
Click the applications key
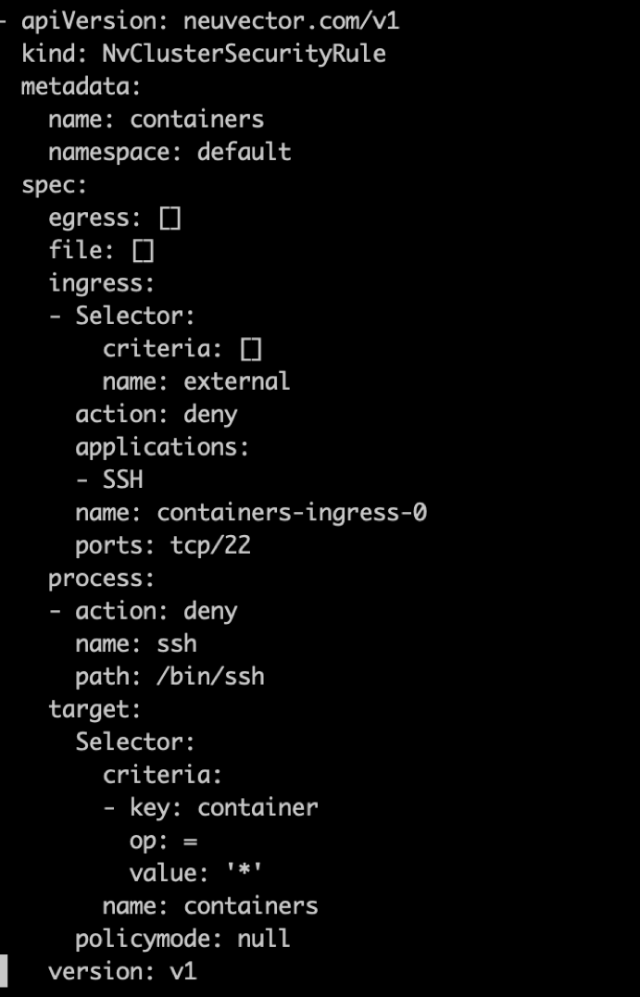tap(162, 447)
